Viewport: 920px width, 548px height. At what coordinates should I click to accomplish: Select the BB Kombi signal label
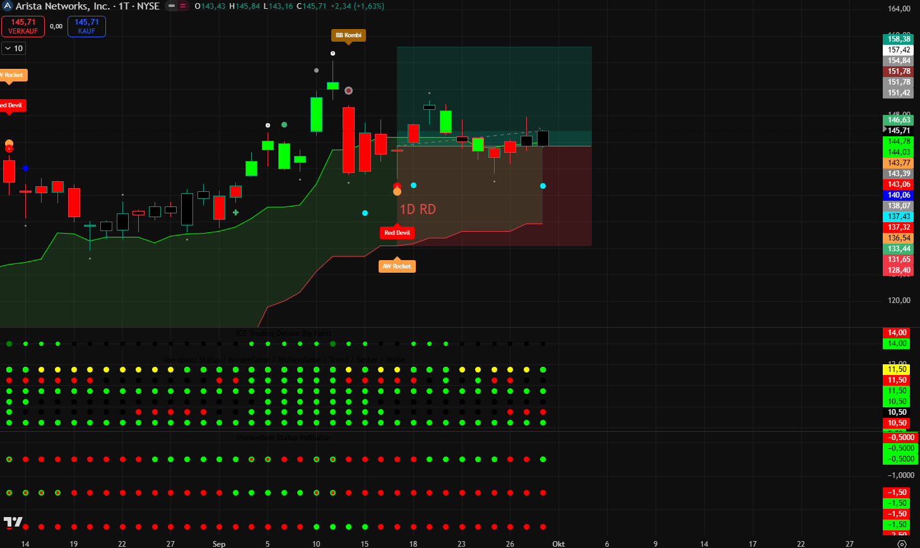tap(348, 35)
